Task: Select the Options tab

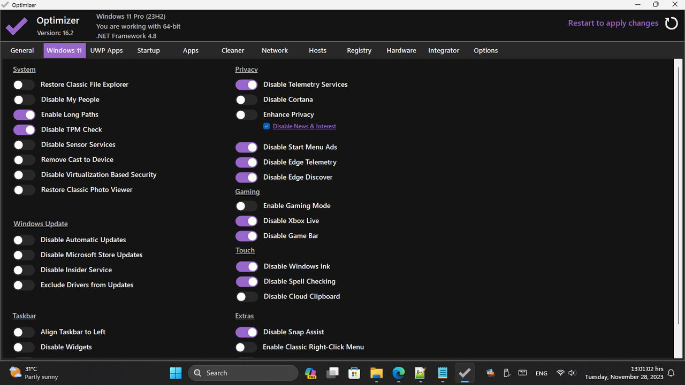Action: point(485,50)
